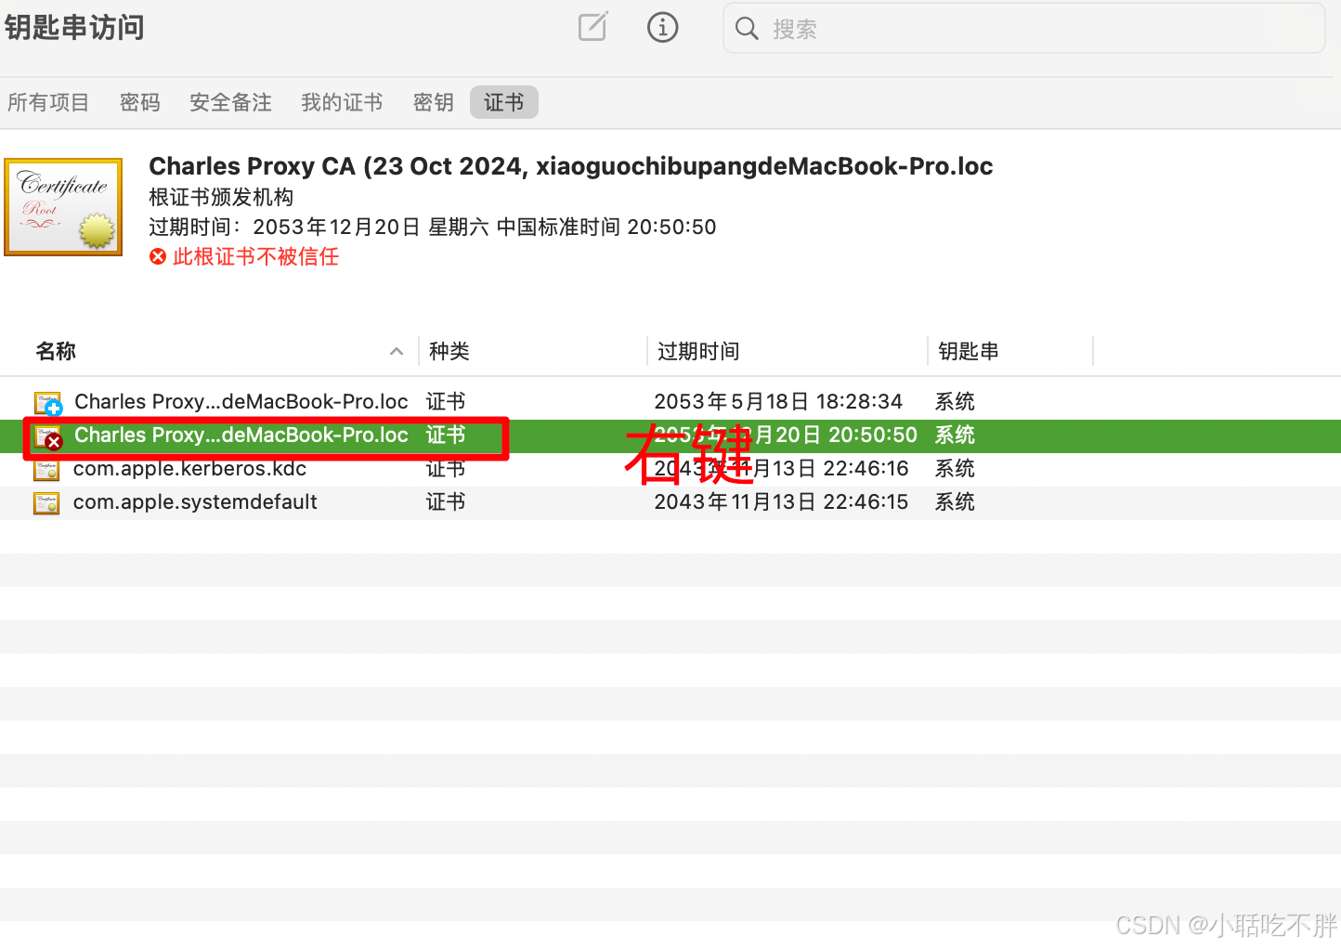Select the Charles Proxy row expiring 18:28:34
Image resolution: width=1341 pixels, height=949 pixels.
[x=670, y=401]
